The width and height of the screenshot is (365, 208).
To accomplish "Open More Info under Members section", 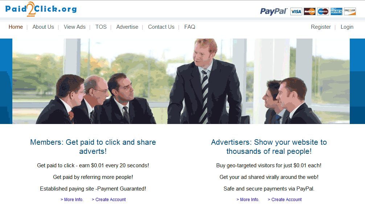I will (72, 200).
